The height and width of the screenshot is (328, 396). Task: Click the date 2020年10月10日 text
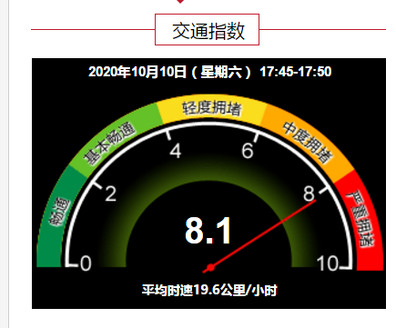137,72
